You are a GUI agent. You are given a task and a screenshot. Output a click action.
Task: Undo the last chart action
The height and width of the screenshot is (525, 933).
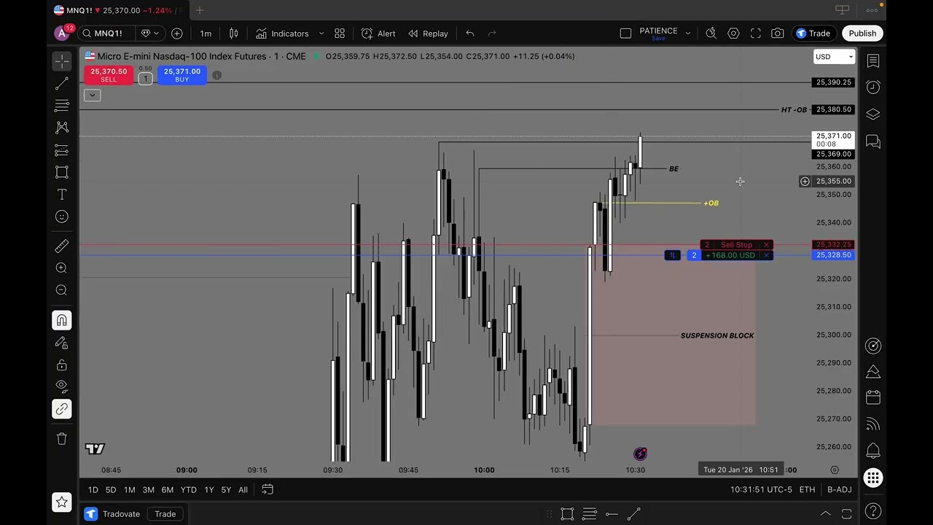[470, 34]
